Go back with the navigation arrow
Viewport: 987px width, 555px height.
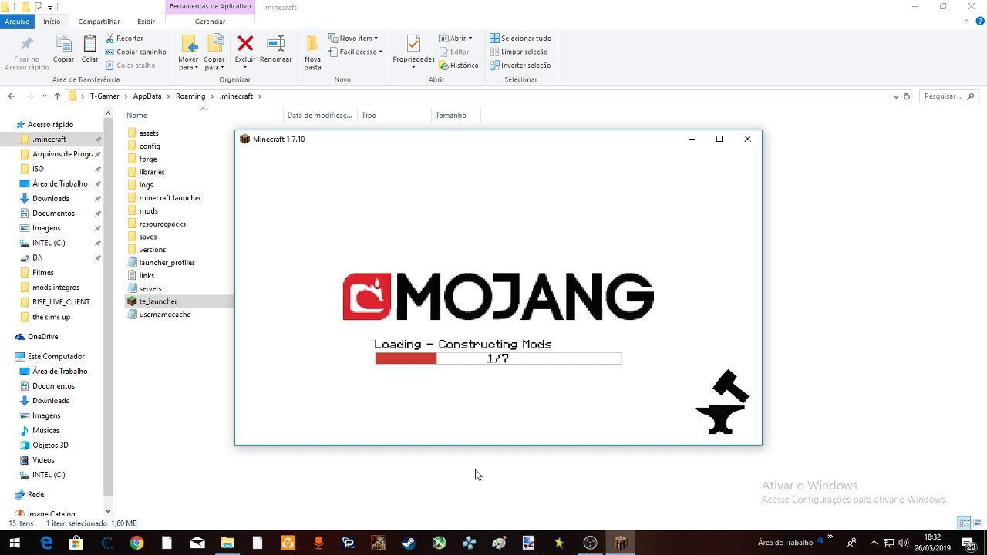click(x=12, y=96)
